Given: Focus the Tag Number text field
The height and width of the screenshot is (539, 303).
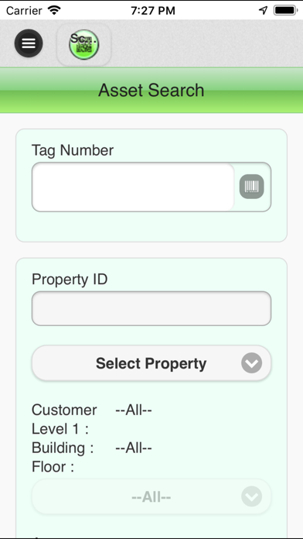Looking at the screenshot, I should click(x=133, y=187).
